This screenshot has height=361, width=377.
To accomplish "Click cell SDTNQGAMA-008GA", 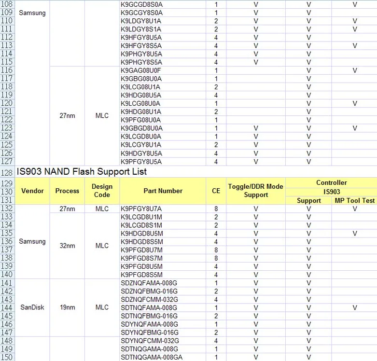I will pos(163,357).
